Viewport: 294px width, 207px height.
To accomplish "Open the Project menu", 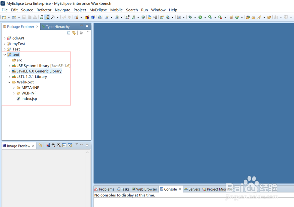I will [x=80, y=10].
